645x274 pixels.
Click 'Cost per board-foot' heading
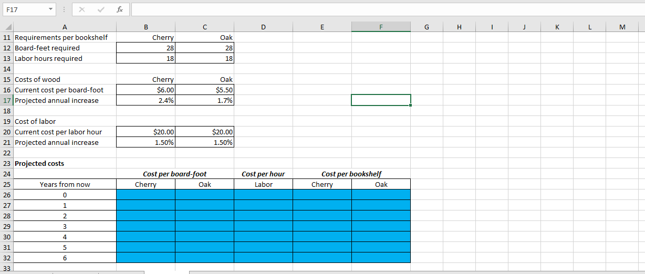(175, 174)
